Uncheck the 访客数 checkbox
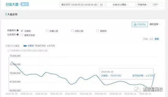 click(x=22, y=31)
